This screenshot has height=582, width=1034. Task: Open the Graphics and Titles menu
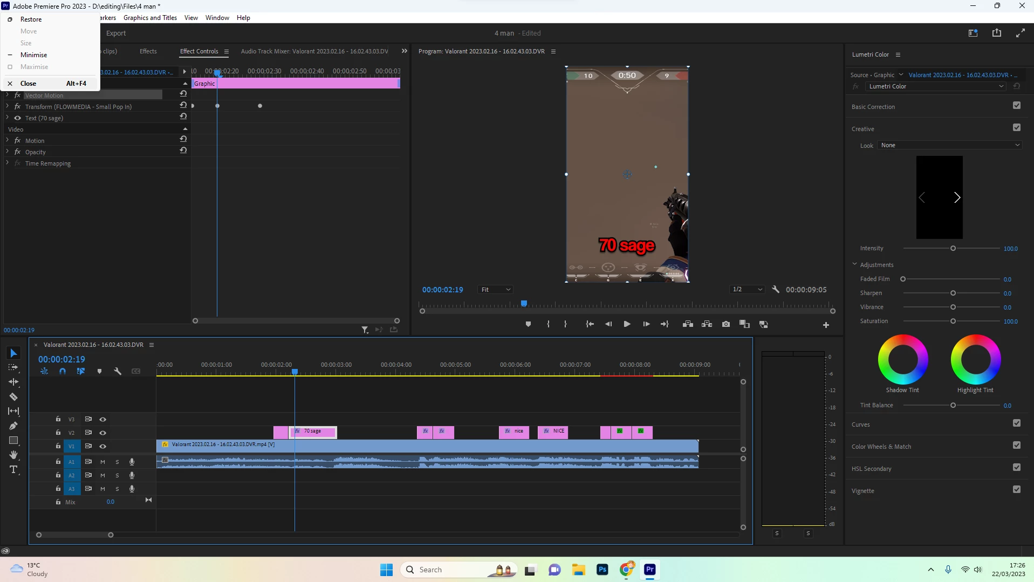[150, 18]
